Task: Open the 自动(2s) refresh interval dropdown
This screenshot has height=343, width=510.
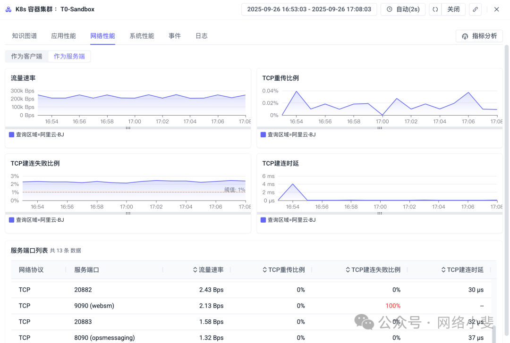Action: 403,9
